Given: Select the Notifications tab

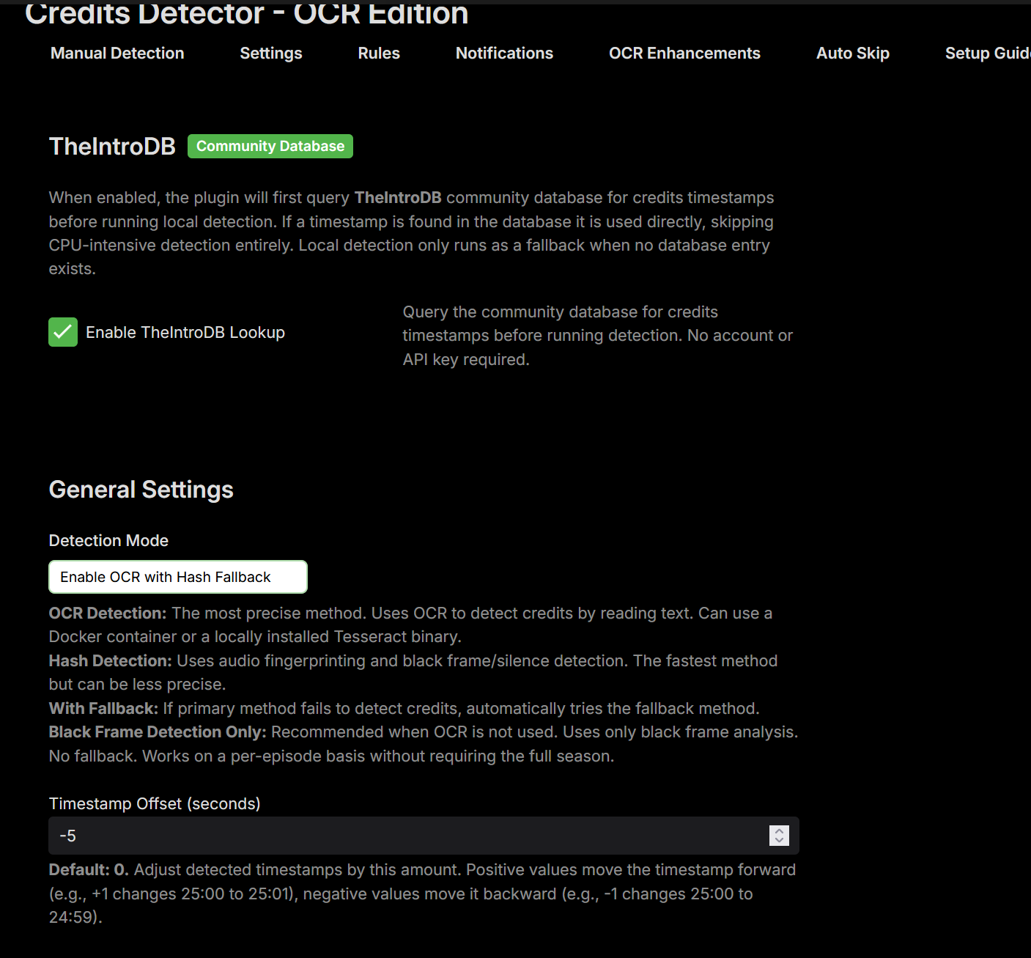Looking at the screenshot, I should pyautogui.click(x=504, y=54).
